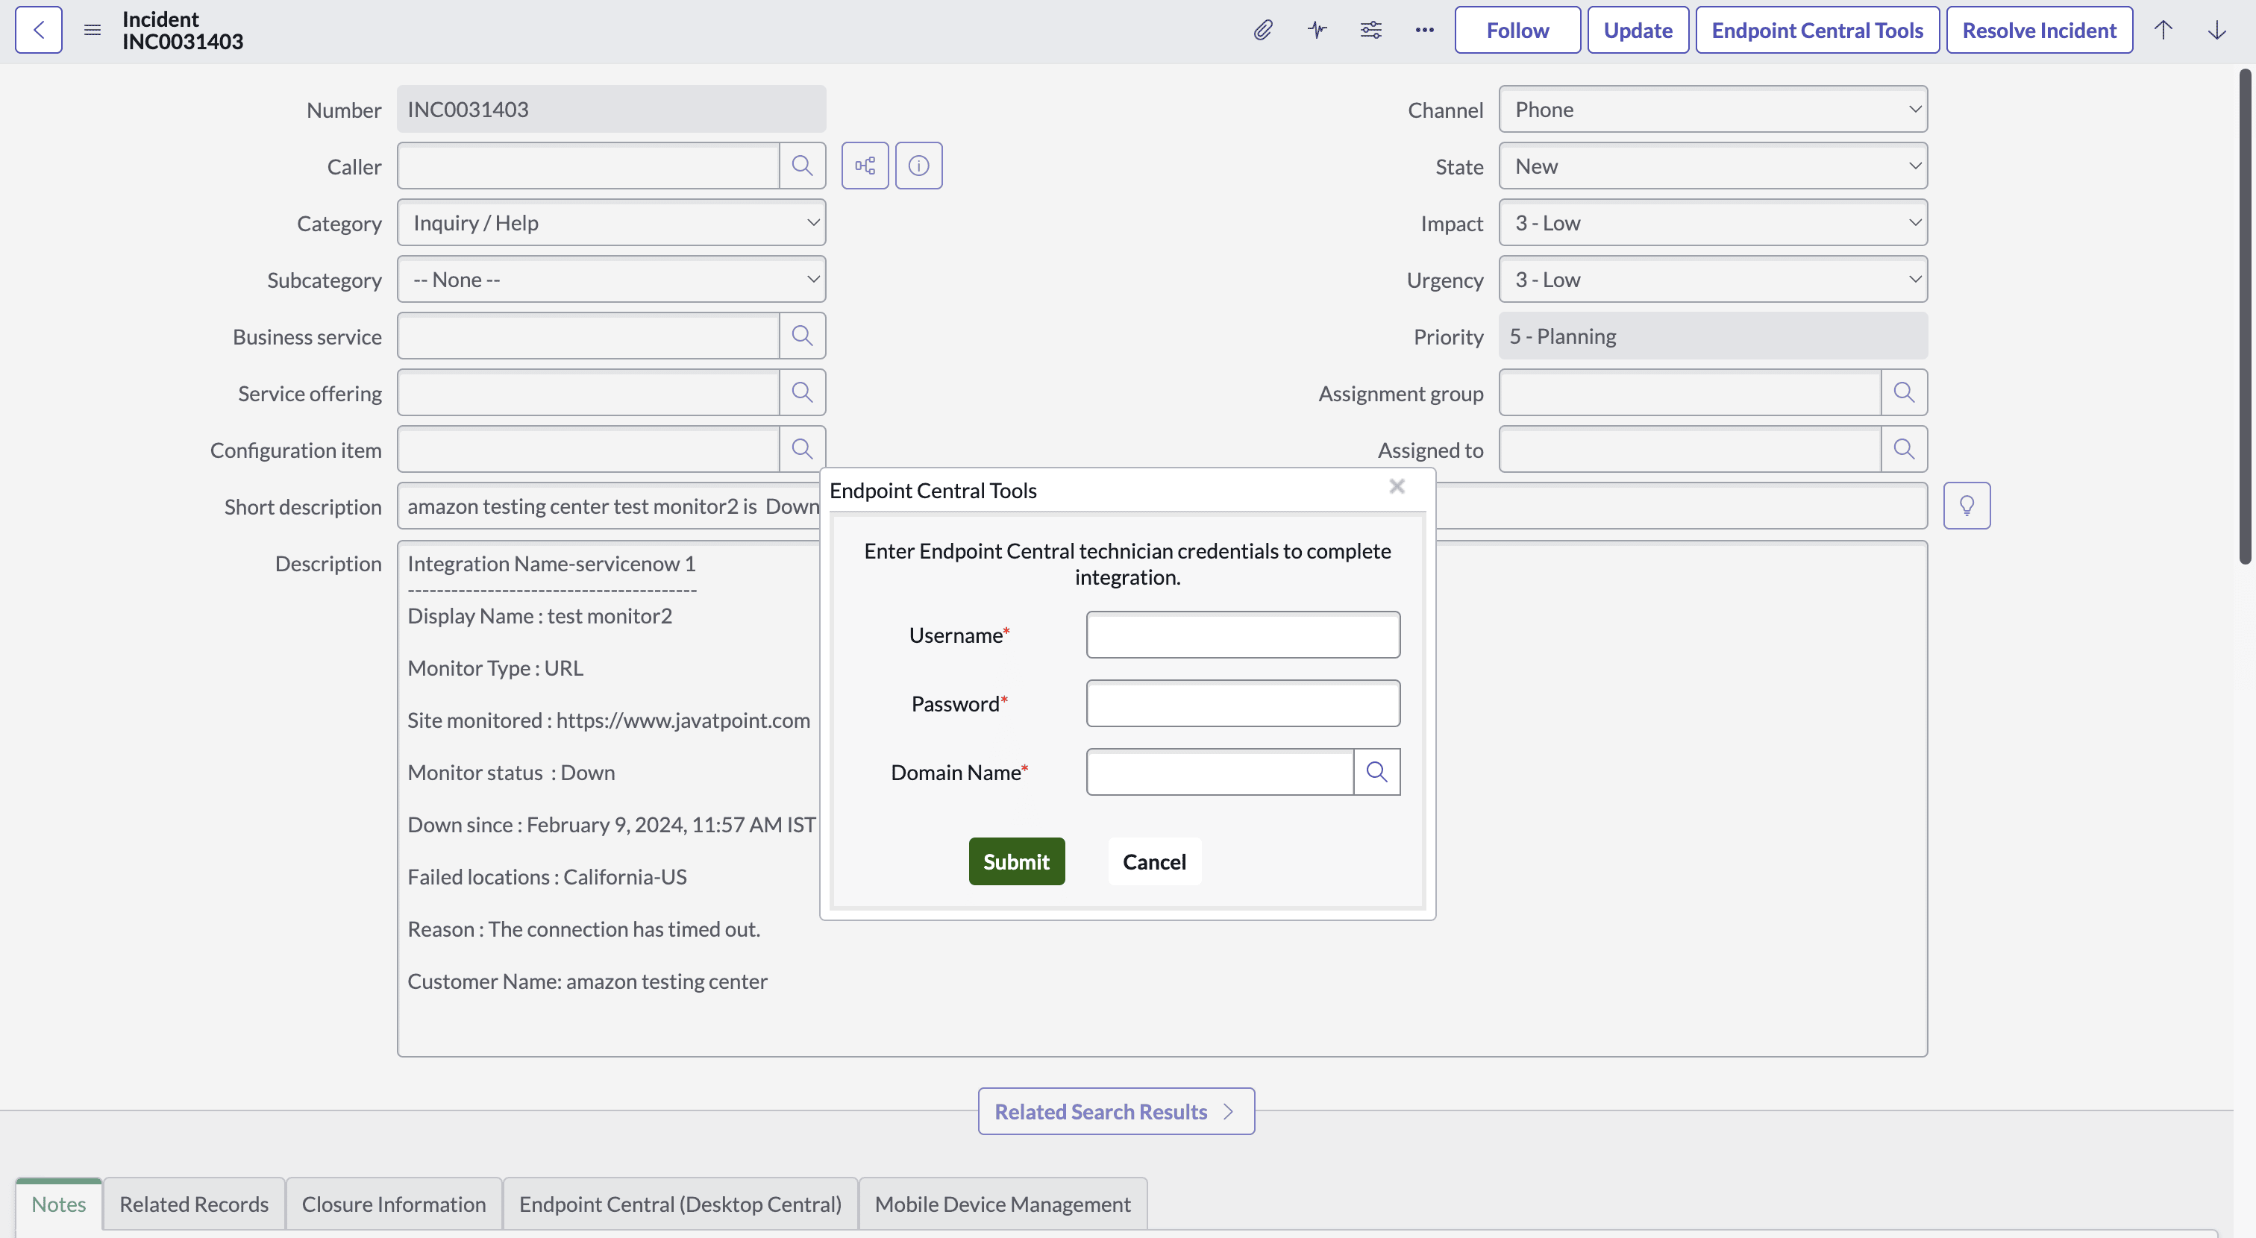Click the assignment group search icon

pos(1904,392)
